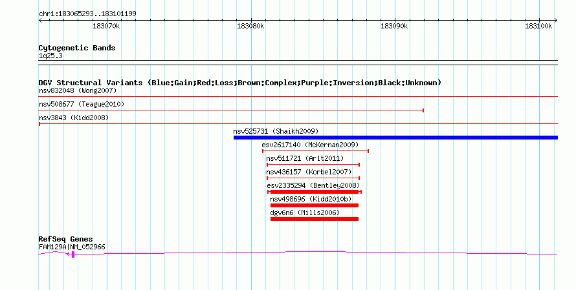Click the blue gain bar for nsv525731
Image resolution: width=576 pixels, height=290 pixels.
[x=395, y=138]
